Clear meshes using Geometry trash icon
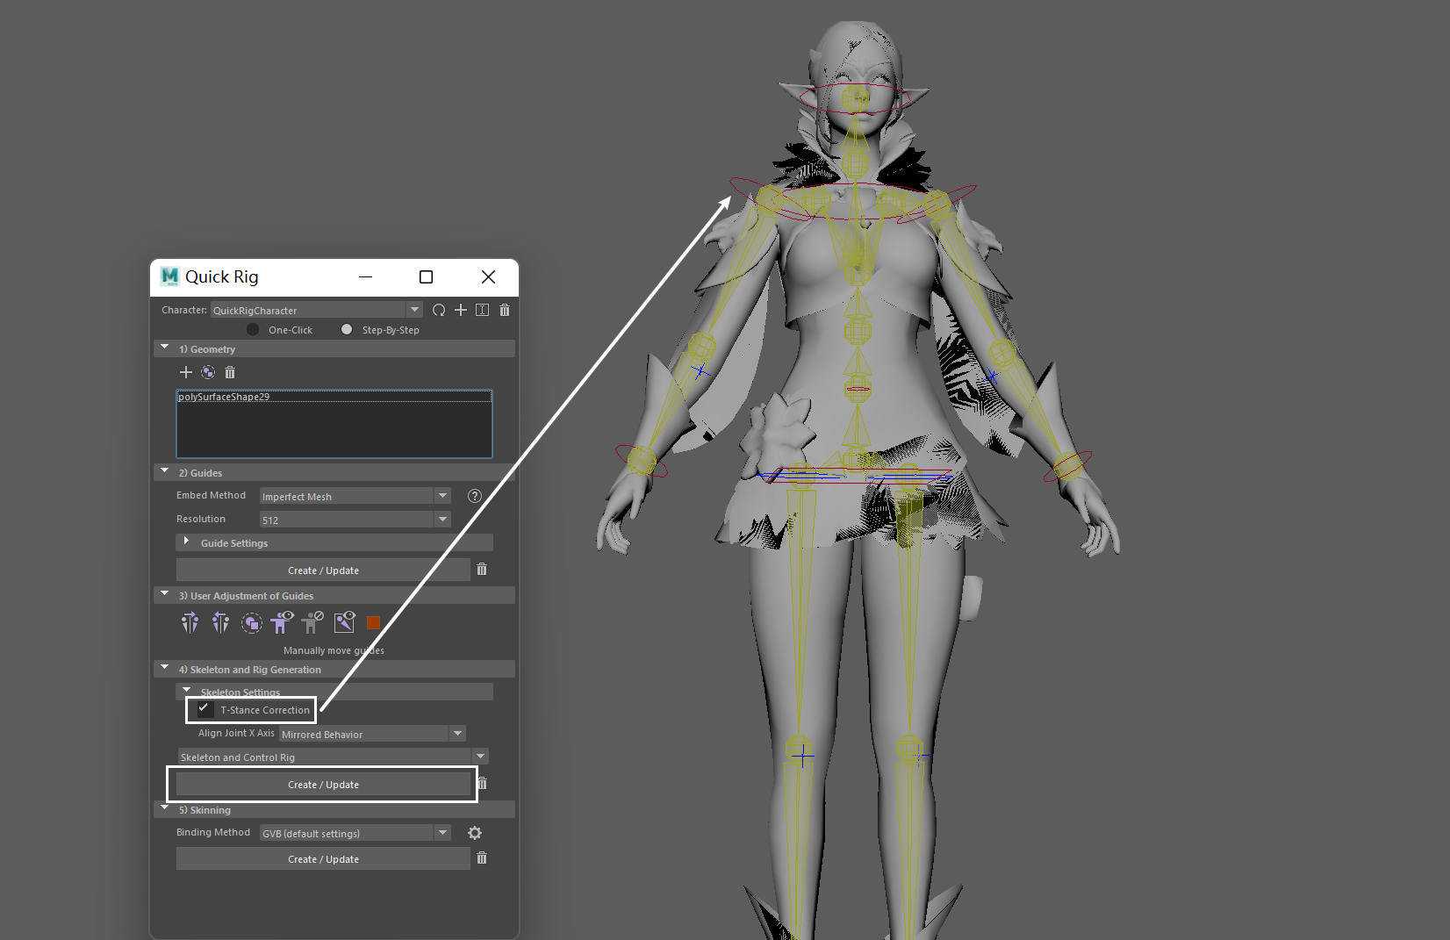Viewport: 1450px width, 940px height. 230,372
